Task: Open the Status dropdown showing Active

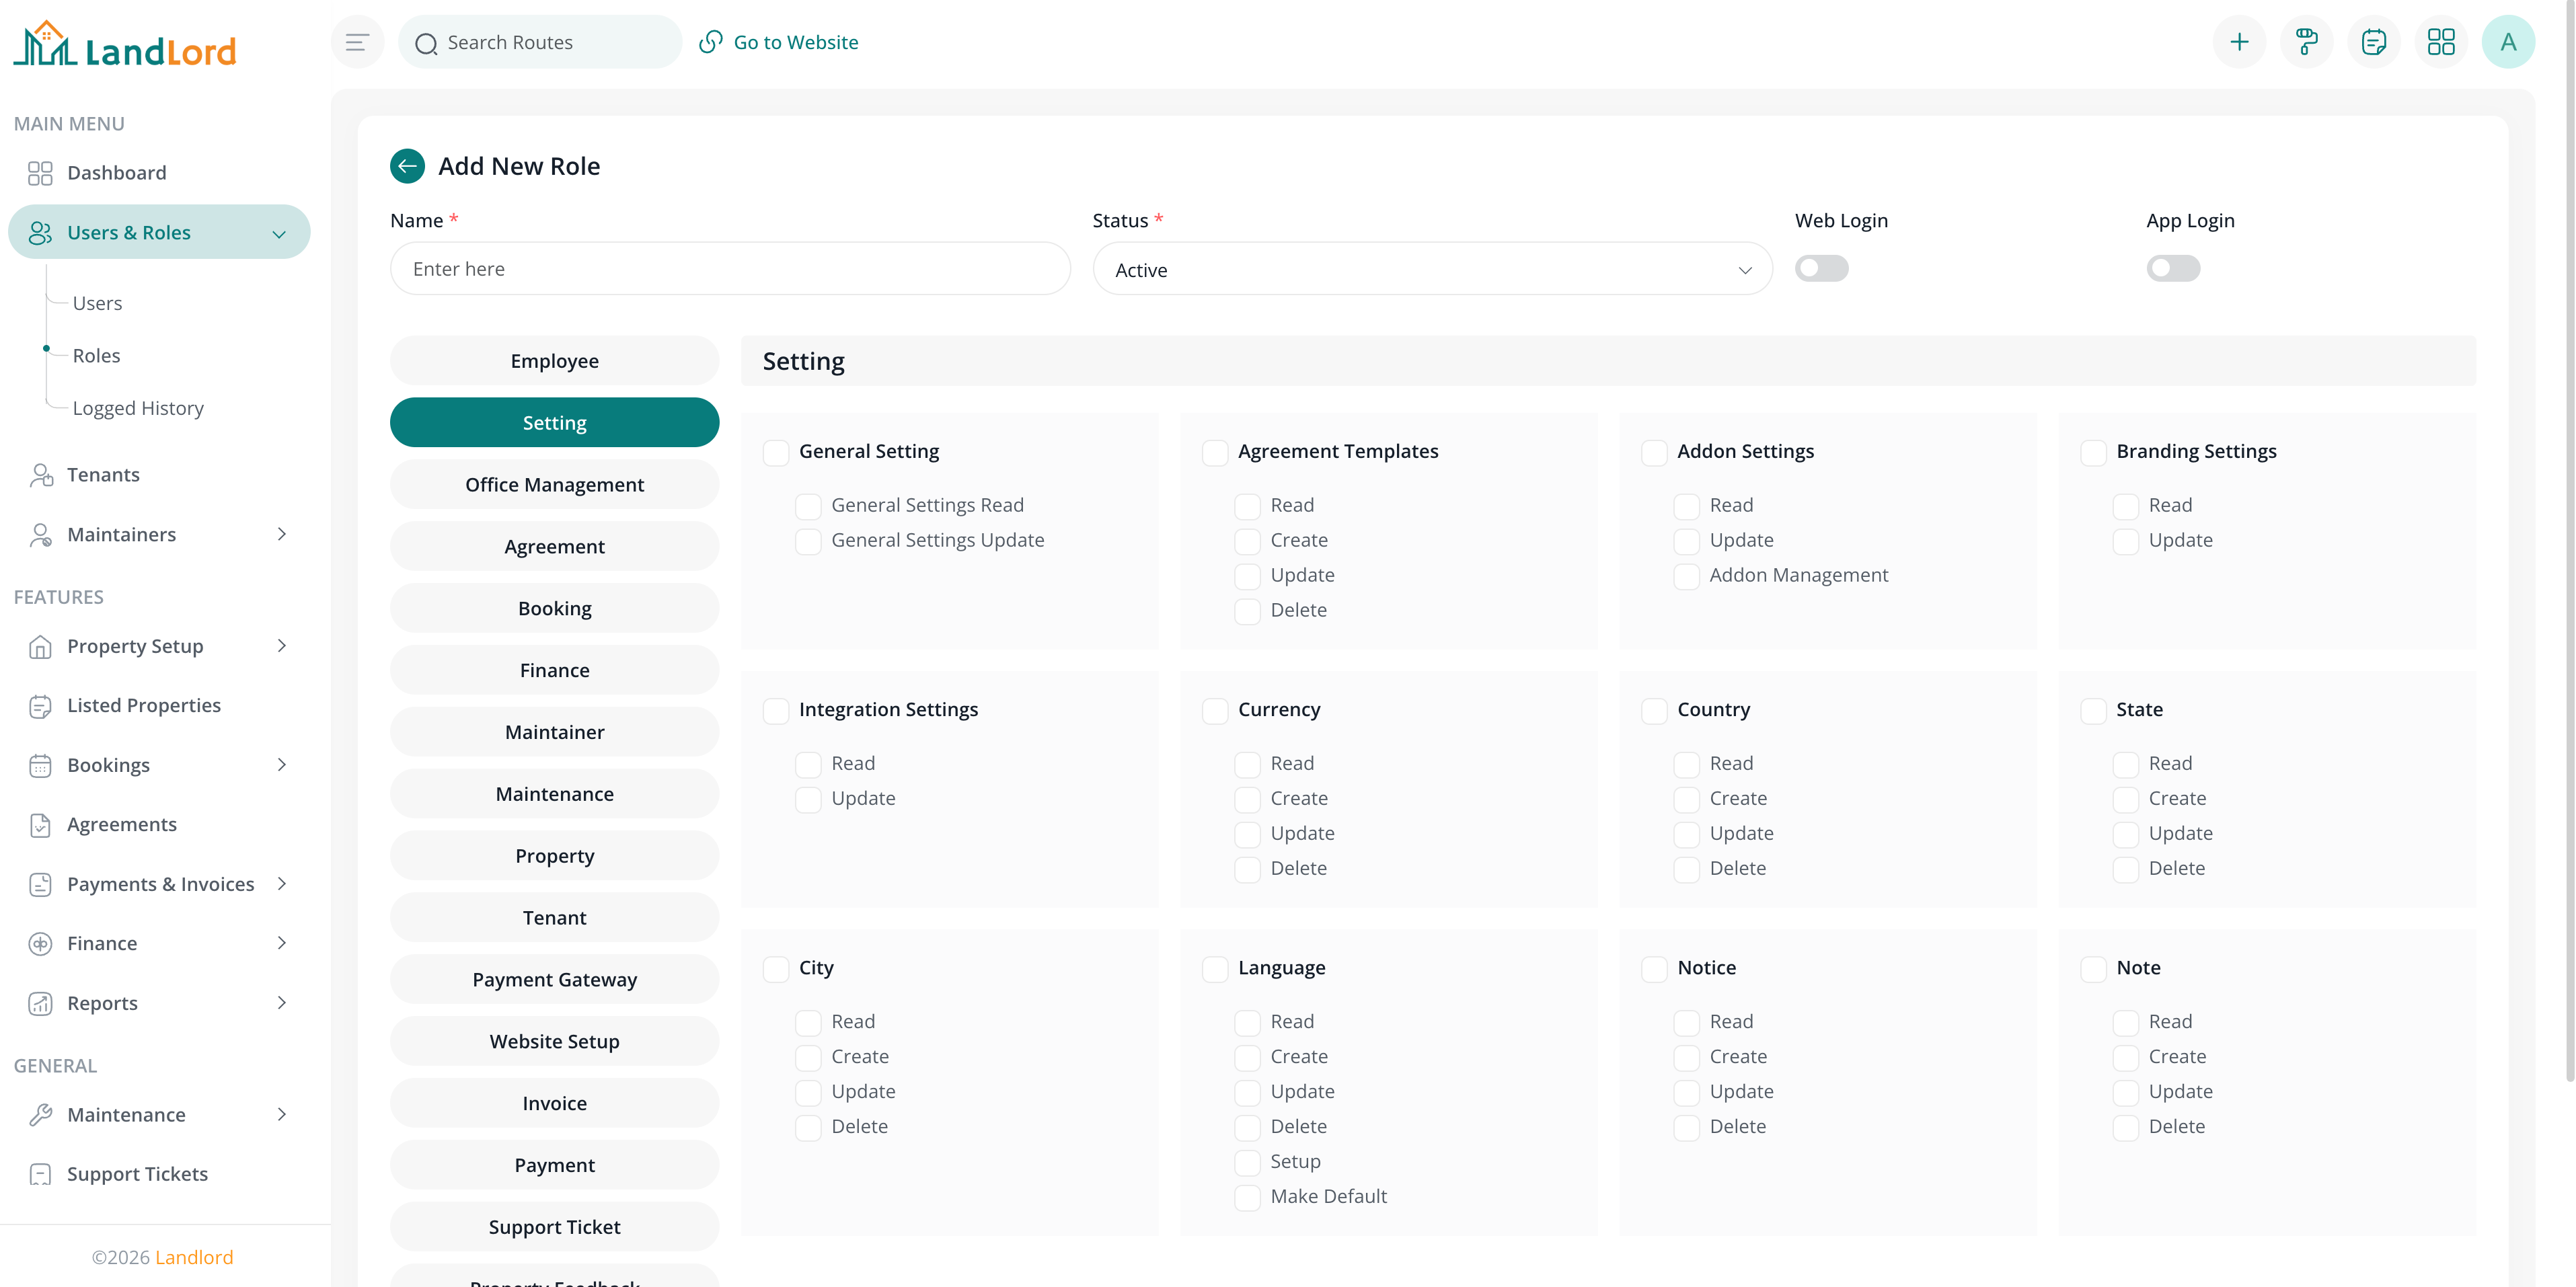Action: point(1432,269)
